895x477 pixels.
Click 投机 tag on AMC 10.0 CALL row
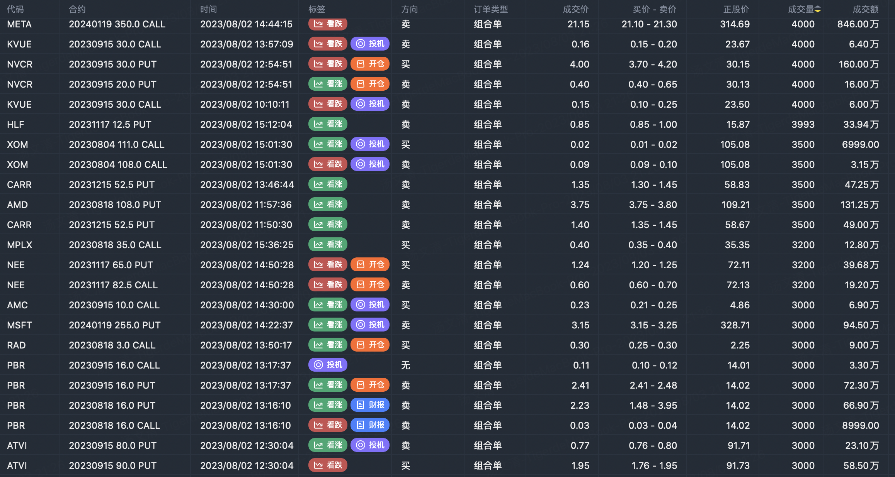tap(370, 304)
